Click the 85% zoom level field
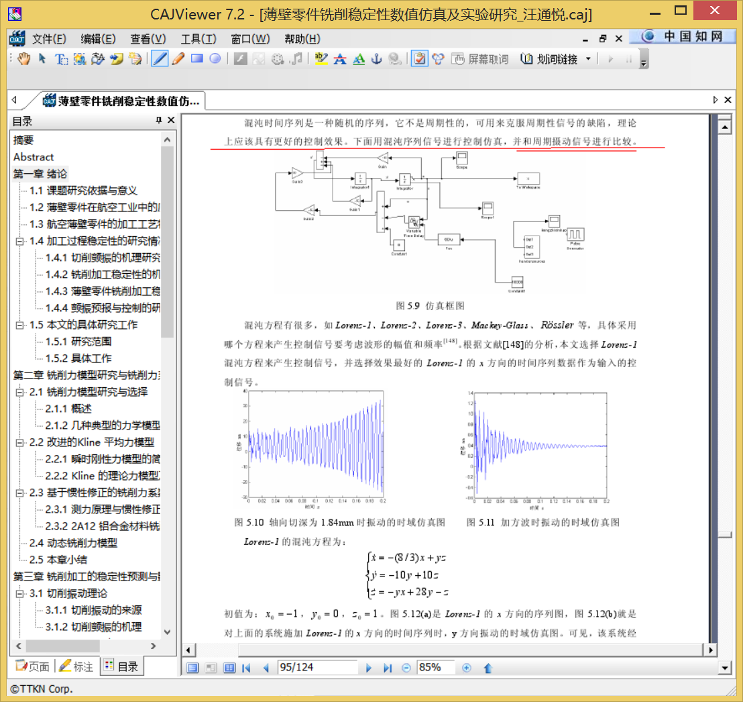The width and height of the screenshot is (743, 702). pyautogui.click(x=435, y=667)
